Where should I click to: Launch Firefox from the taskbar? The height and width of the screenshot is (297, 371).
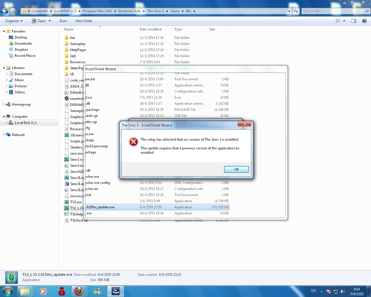point(79,291)
